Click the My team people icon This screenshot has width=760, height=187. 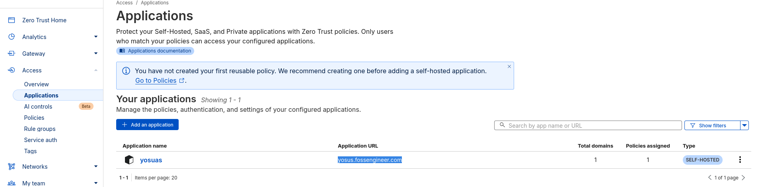[12, 183]
